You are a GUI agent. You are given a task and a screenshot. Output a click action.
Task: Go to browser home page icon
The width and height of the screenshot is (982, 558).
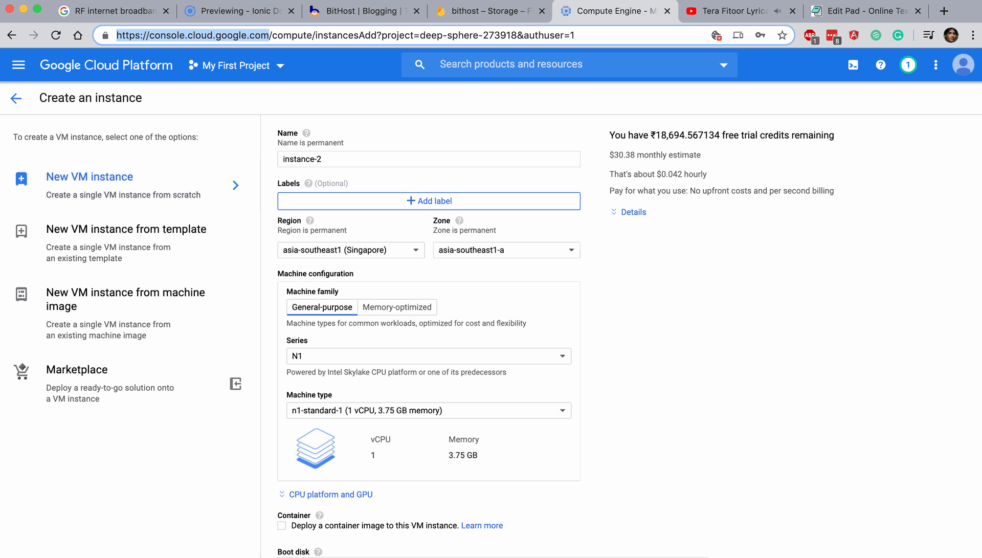tap(78, 35)
